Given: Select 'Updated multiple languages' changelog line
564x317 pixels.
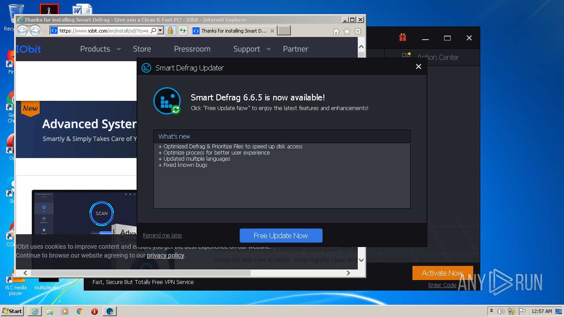Looking at the screenshot, I should click(194, 159).
